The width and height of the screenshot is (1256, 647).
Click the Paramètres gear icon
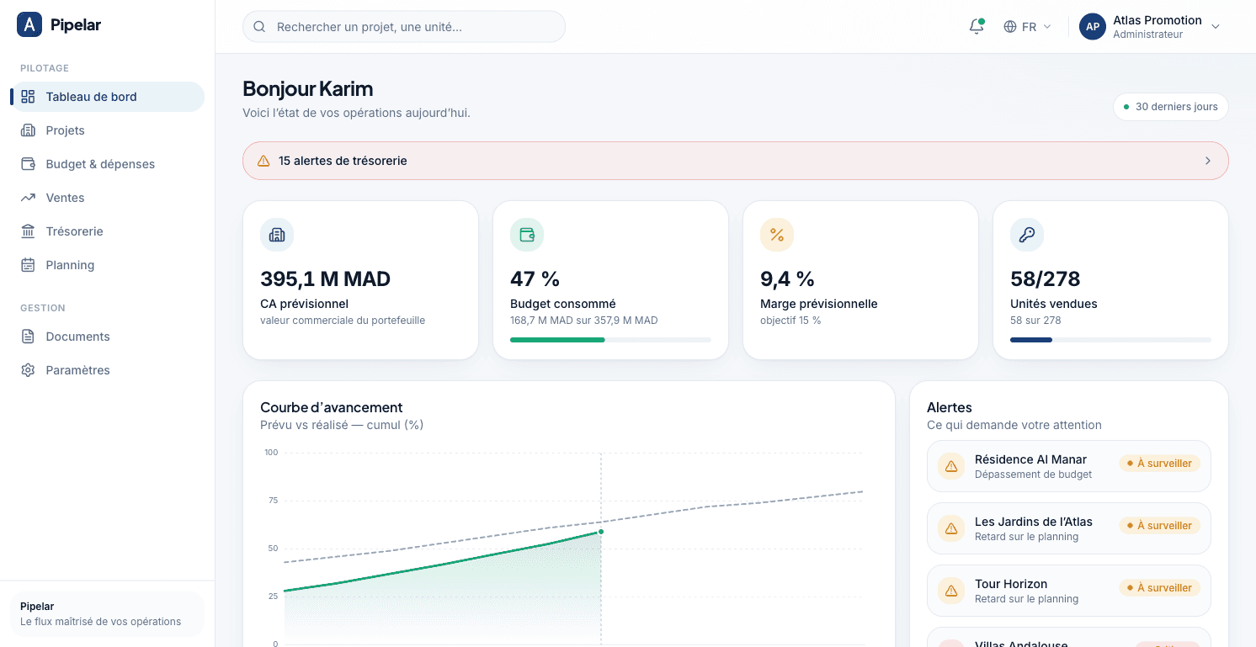click(x=28, y=370)
